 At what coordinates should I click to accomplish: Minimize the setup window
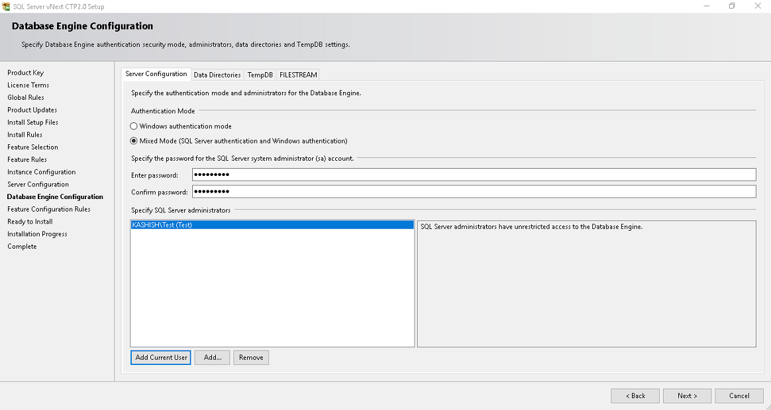(x=707, y=7)
